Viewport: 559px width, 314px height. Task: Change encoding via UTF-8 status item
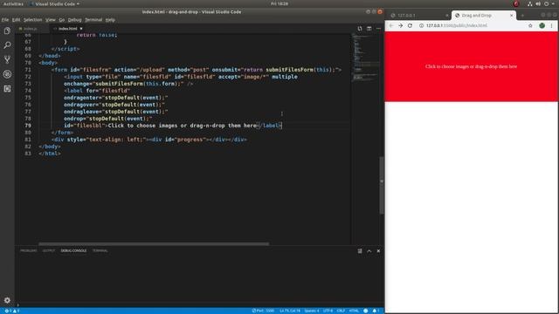(328, 311)
